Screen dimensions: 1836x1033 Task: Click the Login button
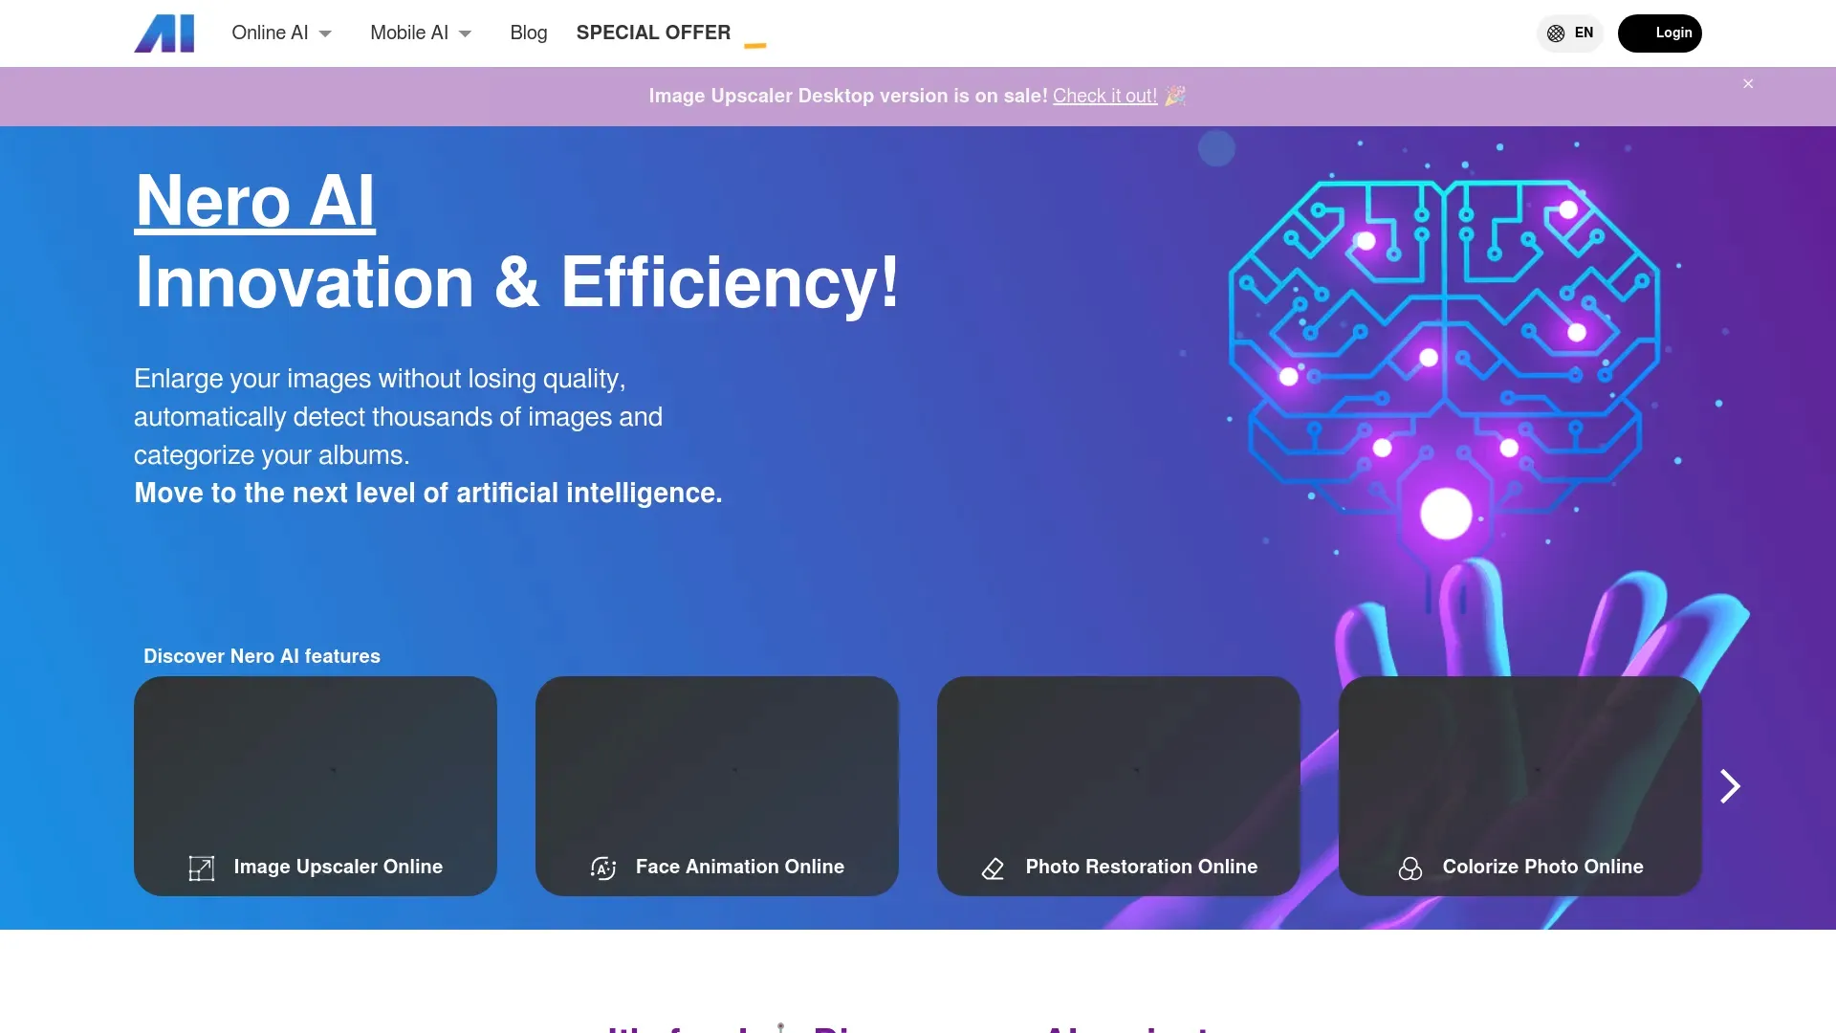(x=1660, y=33)
